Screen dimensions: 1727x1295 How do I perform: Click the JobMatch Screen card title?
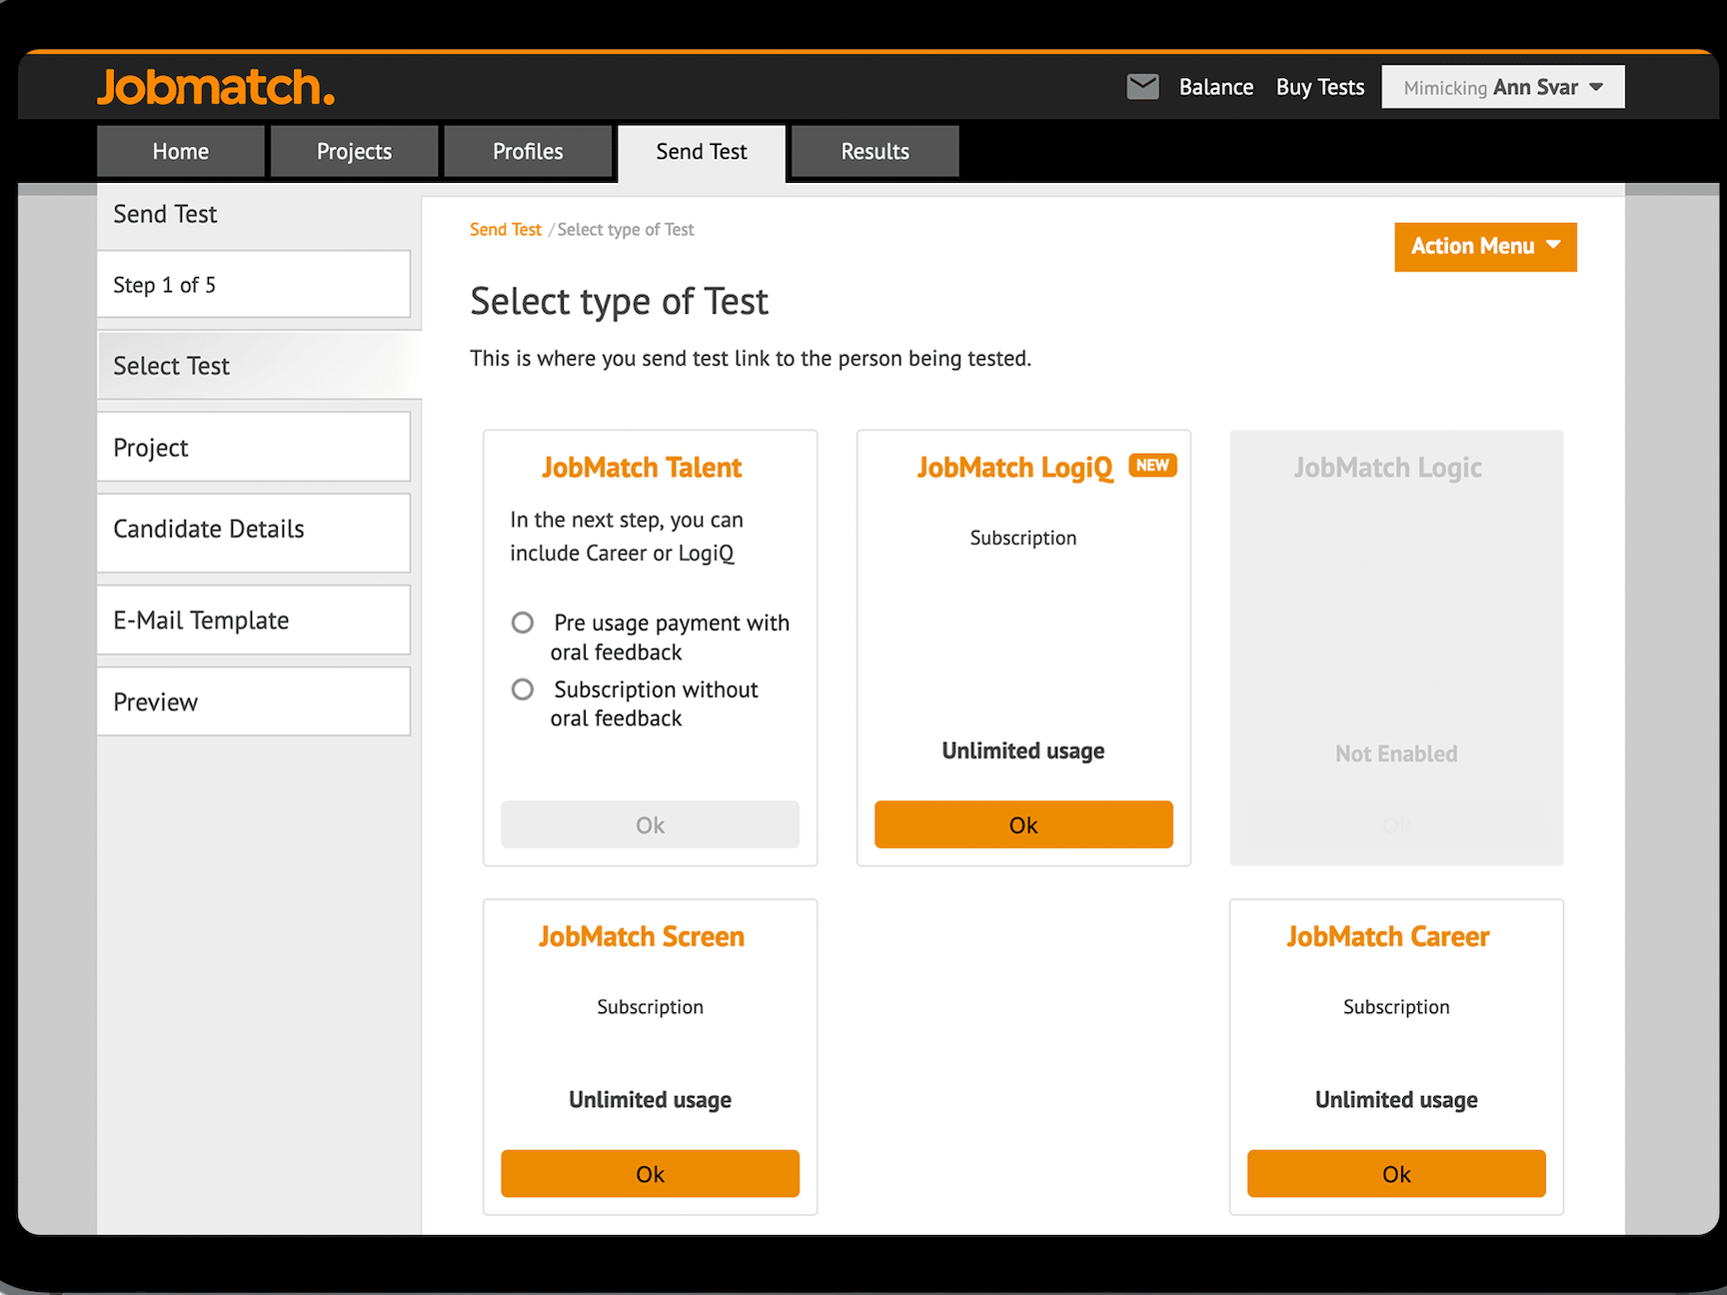[x=642, y=936]
